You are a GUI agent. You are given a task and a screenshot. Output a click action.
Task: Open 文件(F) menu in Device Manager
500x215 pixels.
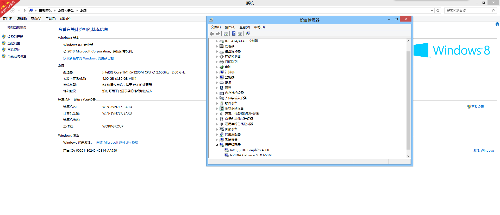[x=216, y=27]
